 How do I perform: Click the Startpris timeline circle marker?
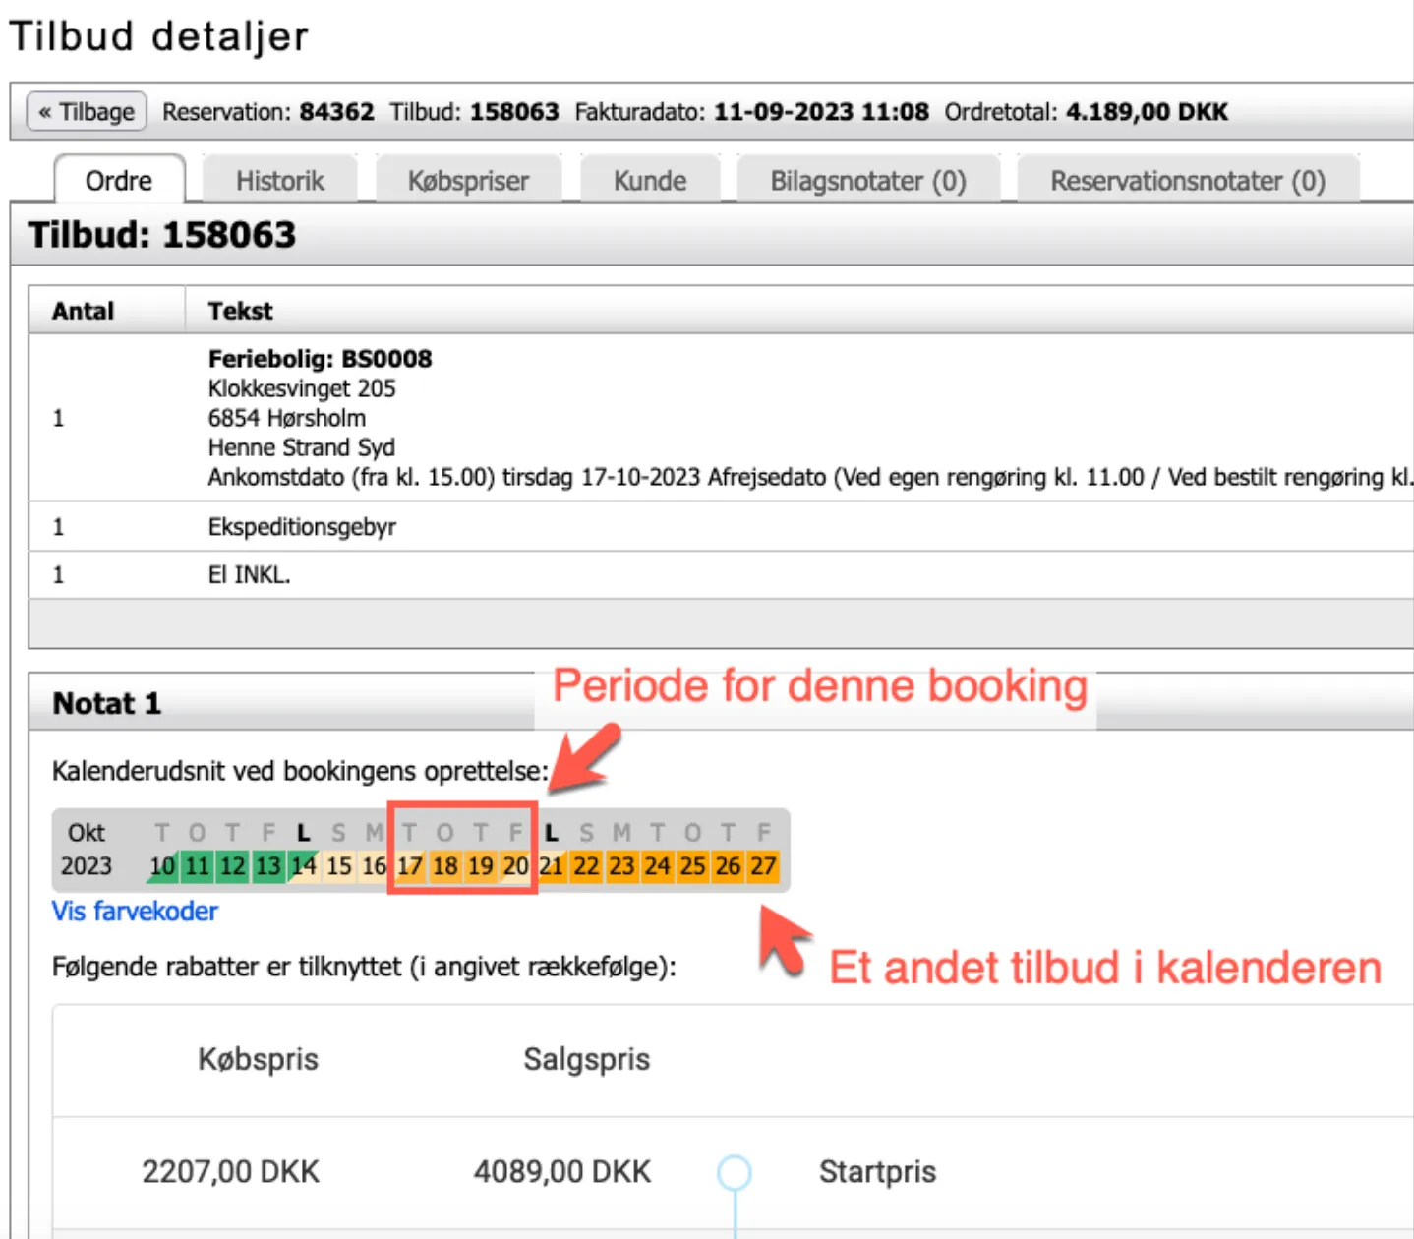click(x=735, y=1172)
